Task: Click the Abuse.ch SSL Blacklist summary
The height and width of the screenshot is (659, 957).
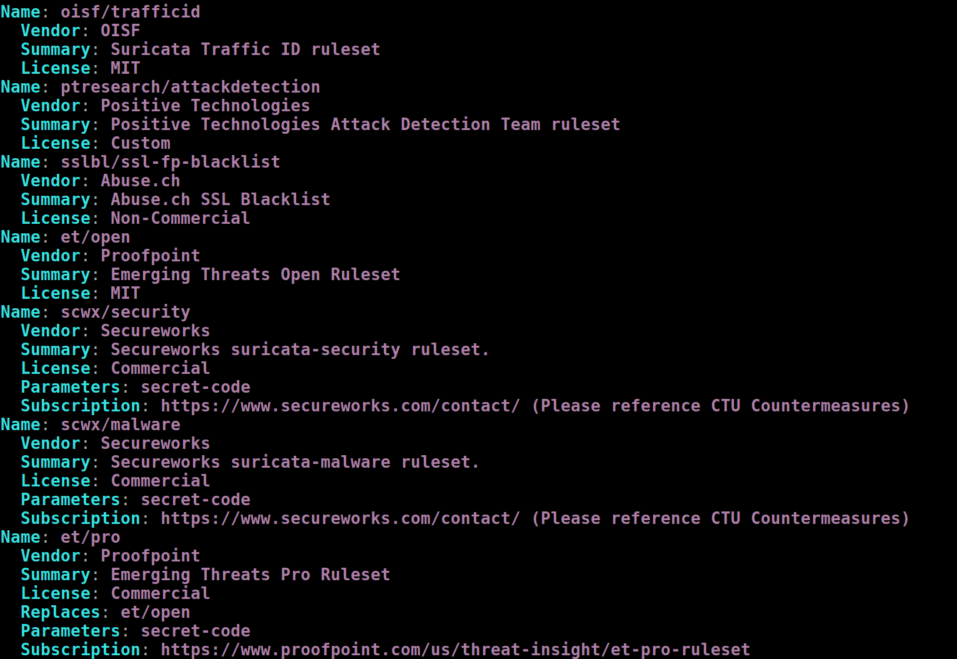Action: pos(220,199)
